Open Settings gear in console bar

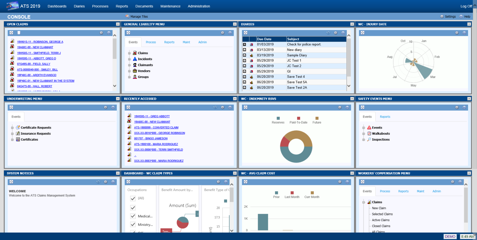pos(442,17)
